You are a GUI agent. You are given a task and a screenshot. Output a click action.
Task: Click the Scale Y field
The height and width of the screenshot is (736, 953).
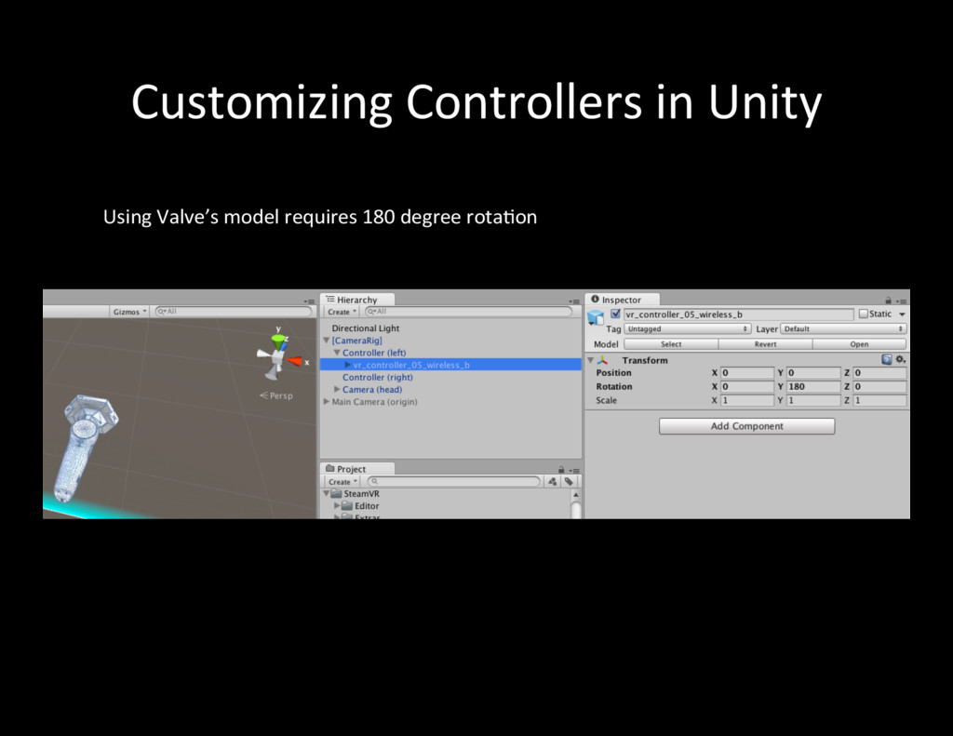click(x=812, y=400)
